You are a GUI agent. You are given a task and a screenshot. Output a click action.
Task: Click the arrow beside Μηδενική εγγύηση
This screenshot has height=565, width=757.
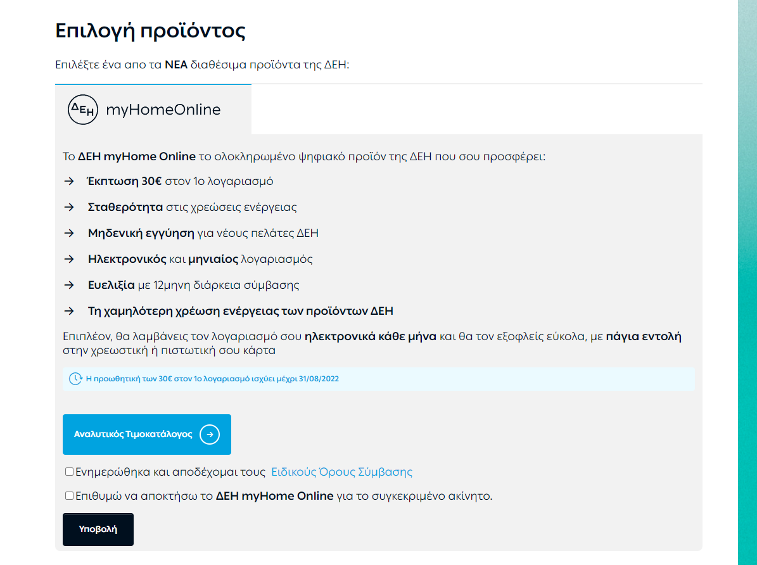point(69,233)
